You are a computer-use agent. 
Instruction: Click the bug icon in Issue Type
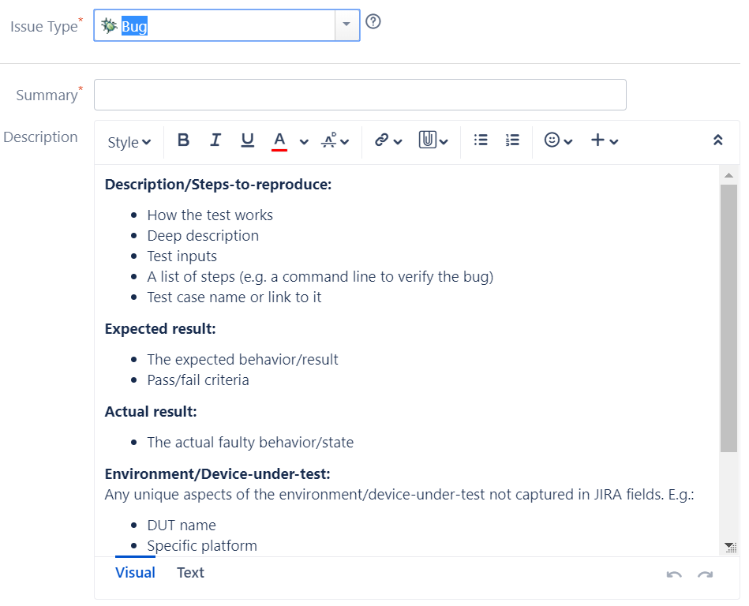click(110, 25)
